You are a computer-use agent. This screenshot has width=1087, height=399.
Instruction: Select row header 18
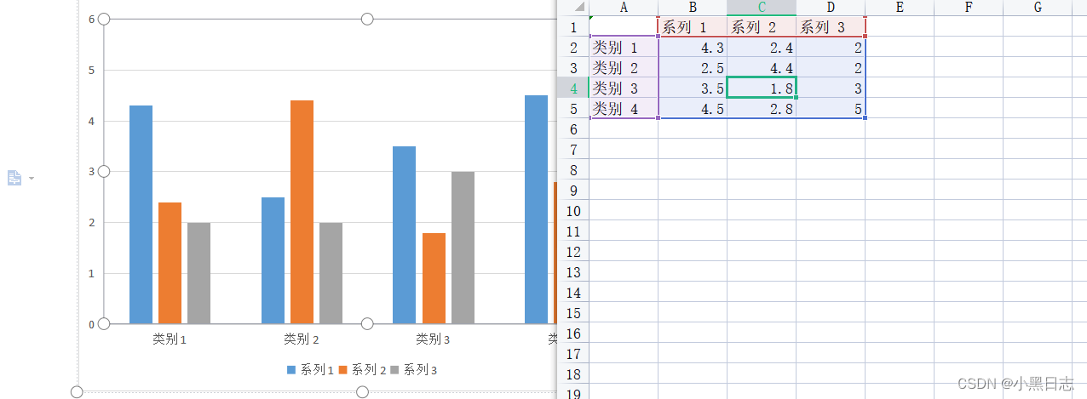tap(573, 374)
